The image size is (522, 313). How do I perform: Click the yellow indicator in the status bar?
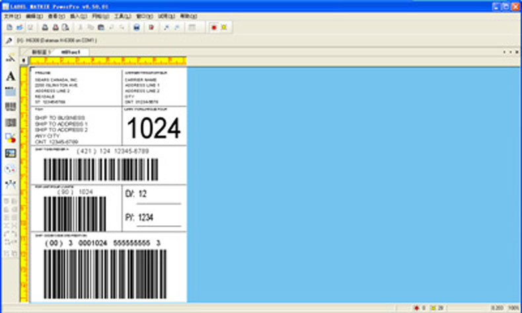433,308
